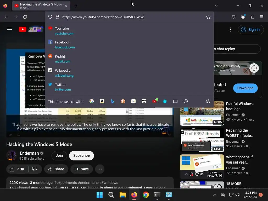Open more actions ellipsis button

pyautogui.click(x=100, y=169)
